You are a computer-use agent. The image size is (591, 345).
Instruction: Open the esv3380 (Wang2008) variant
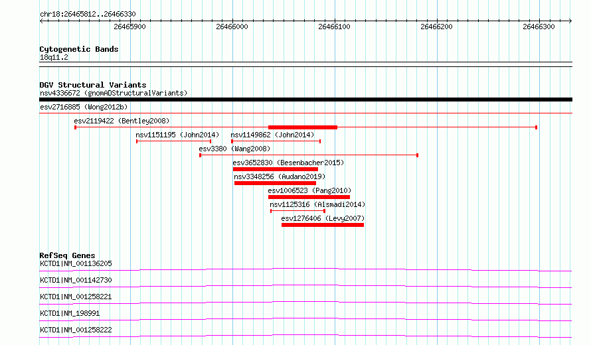tap(234, 149)
